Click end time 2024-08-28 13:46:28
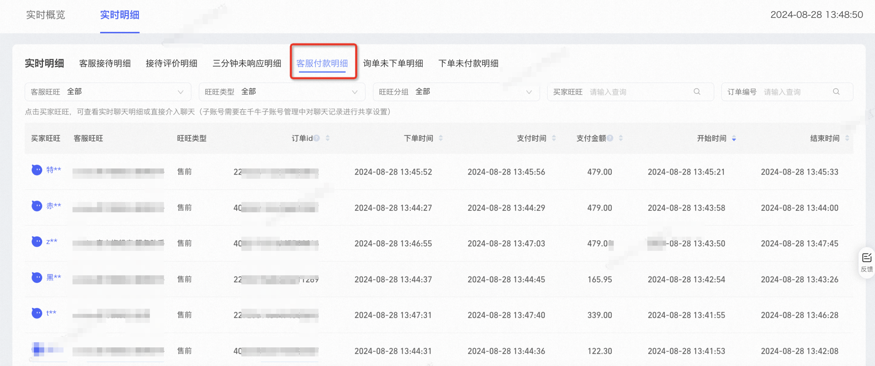This screenshot has height=366, width=875. pos(800,315)
